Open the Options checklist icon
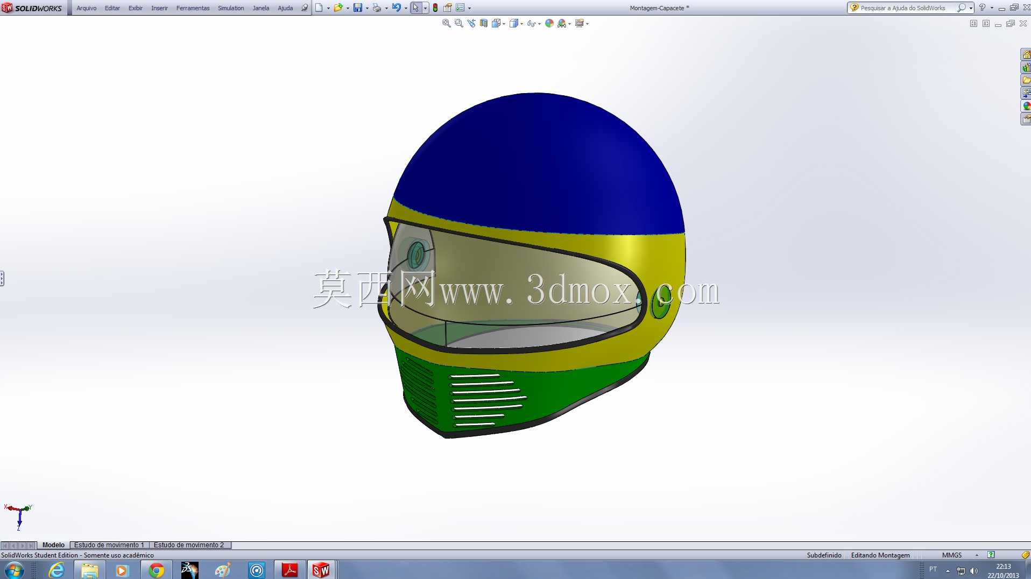 (460, 8)
